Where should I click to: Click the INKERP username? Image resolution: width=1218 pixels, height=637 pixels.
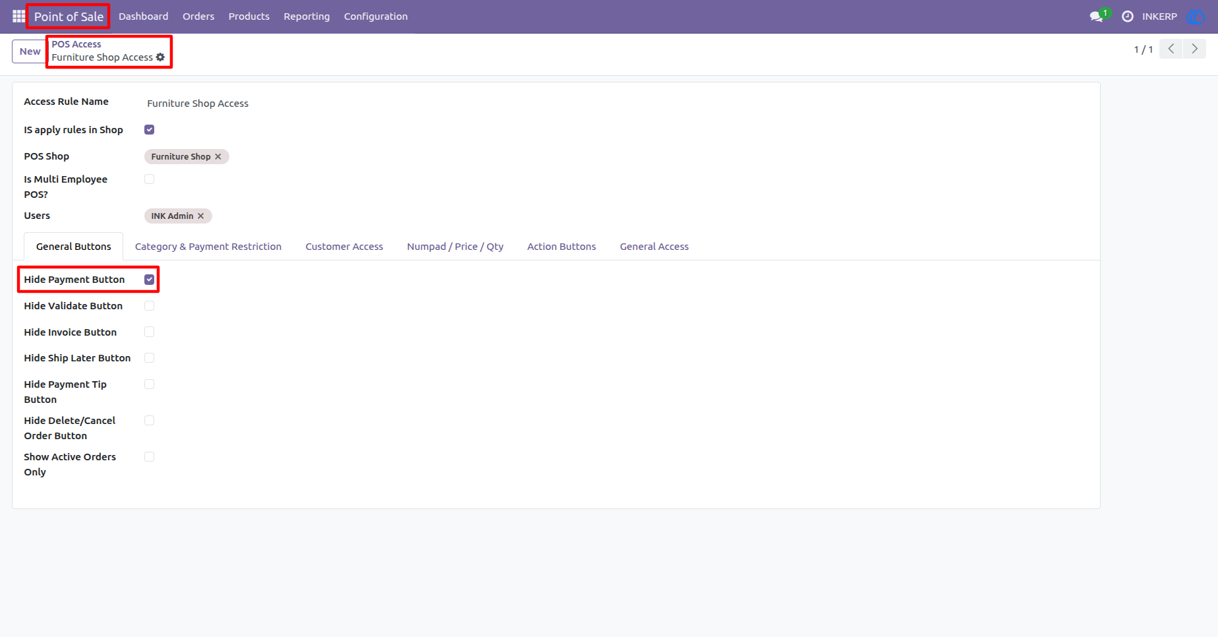1159,16
